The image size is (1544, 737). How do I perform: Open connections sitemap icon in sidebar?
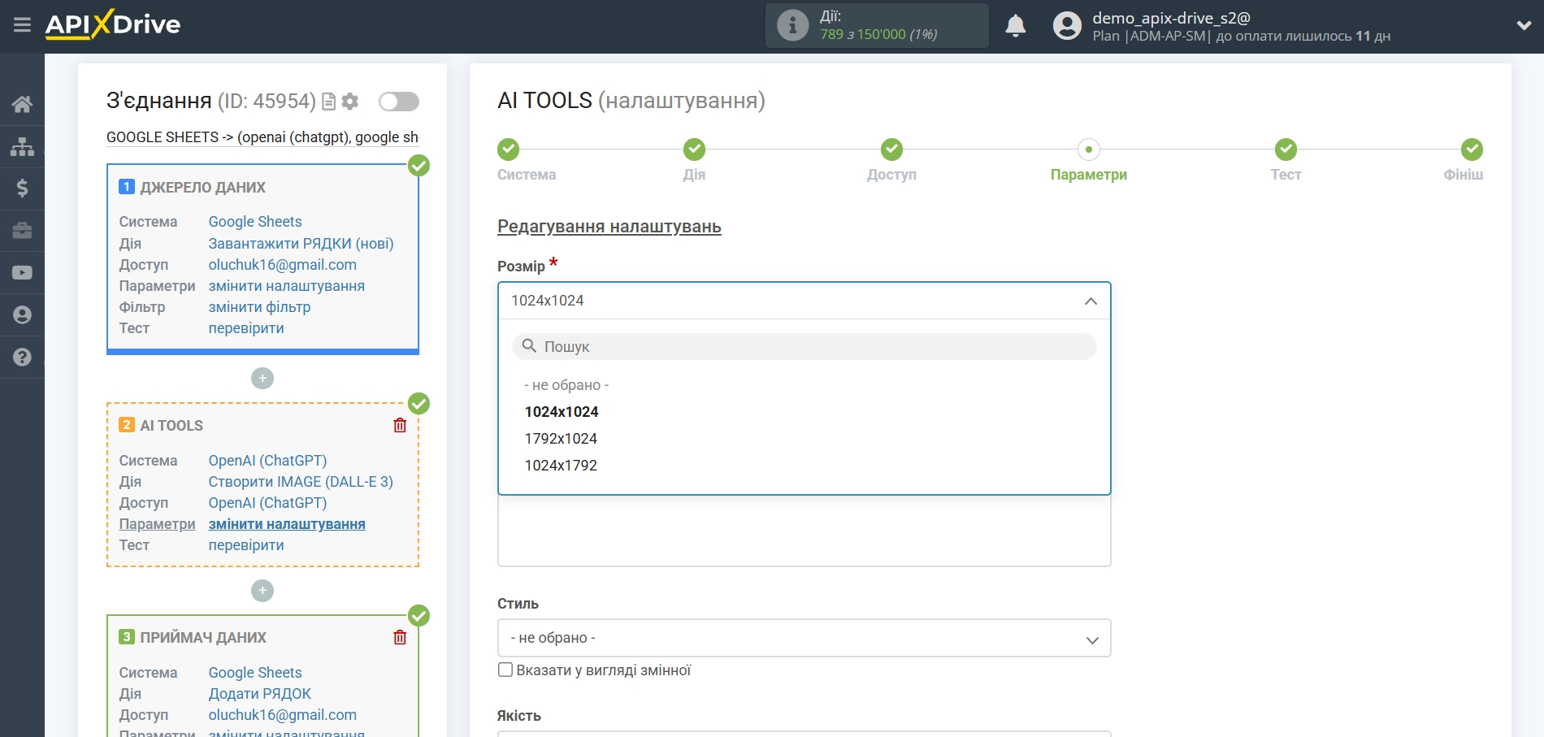coord(22,146)
